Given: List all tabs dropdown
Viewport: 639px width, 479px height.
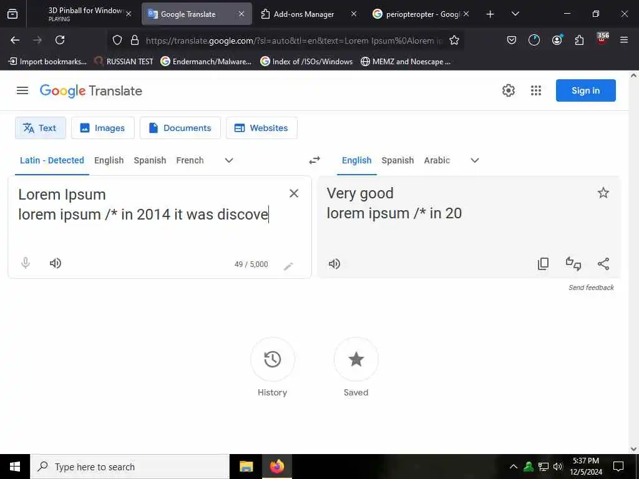Looking at the screenshot, I should point(515,14).
